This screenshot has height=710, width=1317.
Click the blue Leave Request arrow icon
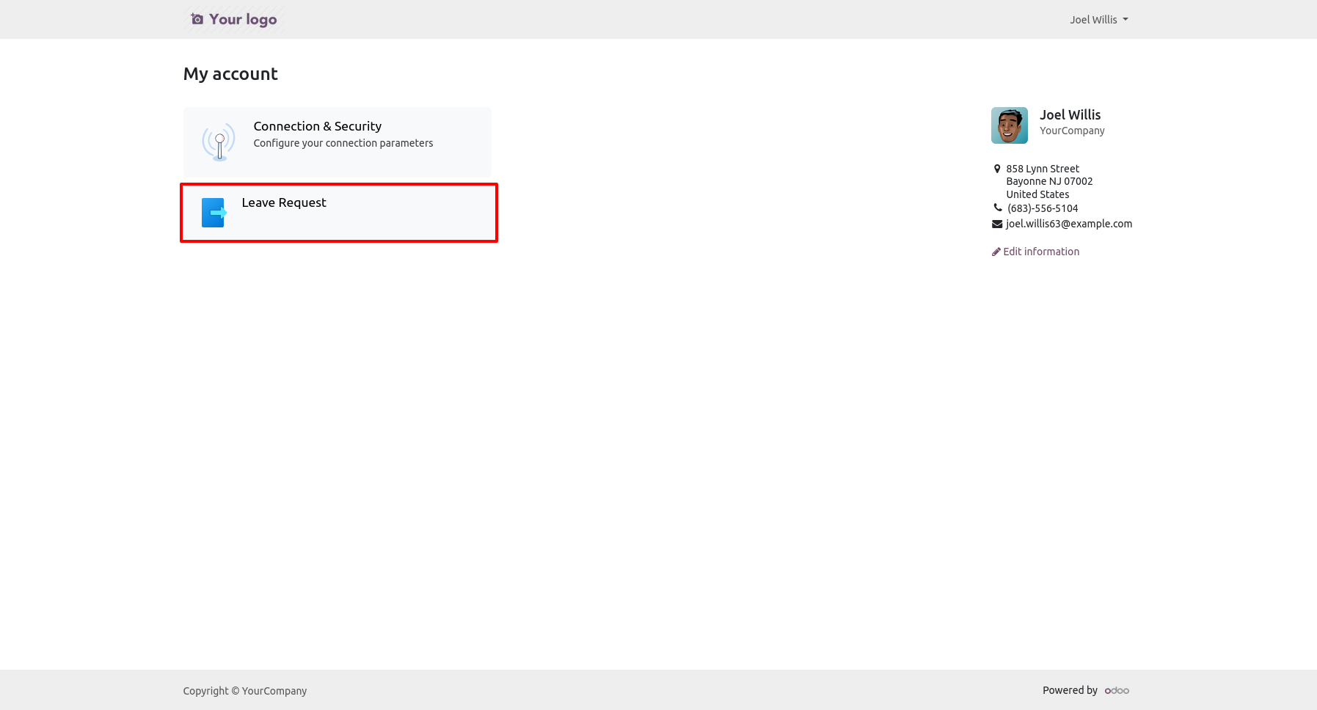point(214,213)
